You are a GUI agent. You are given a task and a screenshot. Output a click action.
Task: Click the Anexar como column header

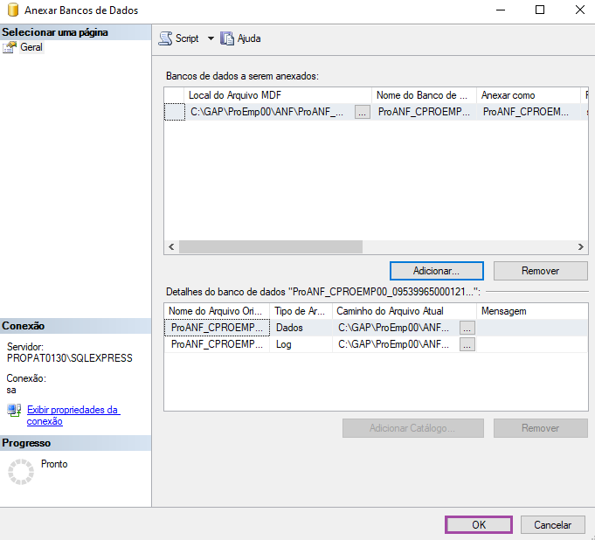click(x=529, y=95)
